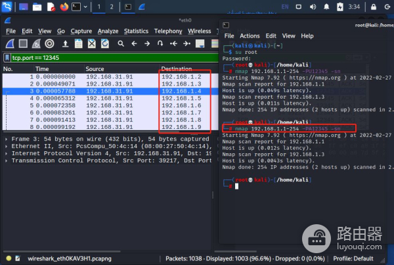Go to the previous packet arrow
394x265 pixels.
134,43
